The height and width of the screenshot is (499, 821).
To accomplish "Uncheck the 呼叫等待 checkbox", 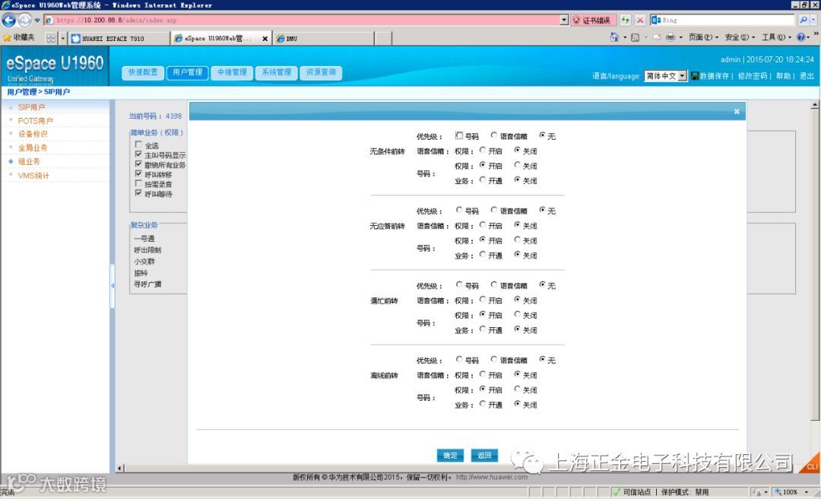I will coord(138,193).
